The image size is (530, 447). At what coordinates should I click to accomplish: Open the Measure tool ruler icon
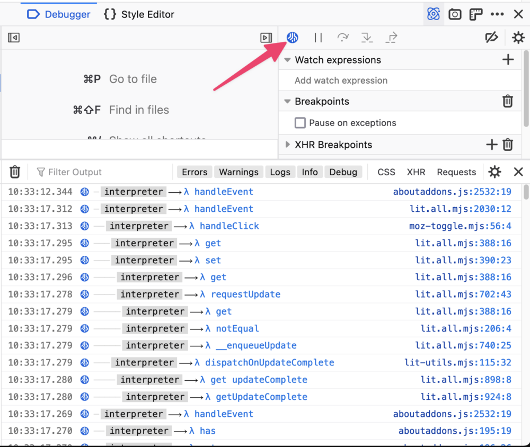(x=476, y=14)
